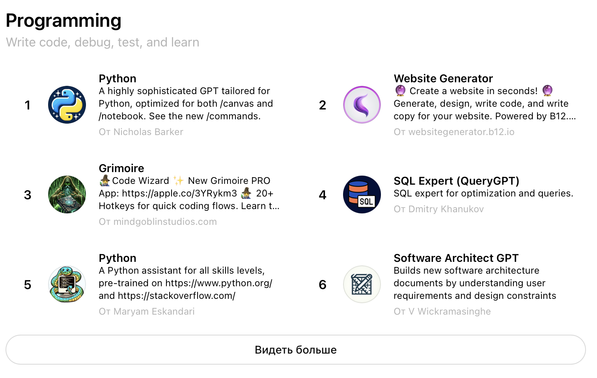Click rank number 5 beside Python assistant
The width and height of the screenshot is (597, 378).
(x=28, y=285)
